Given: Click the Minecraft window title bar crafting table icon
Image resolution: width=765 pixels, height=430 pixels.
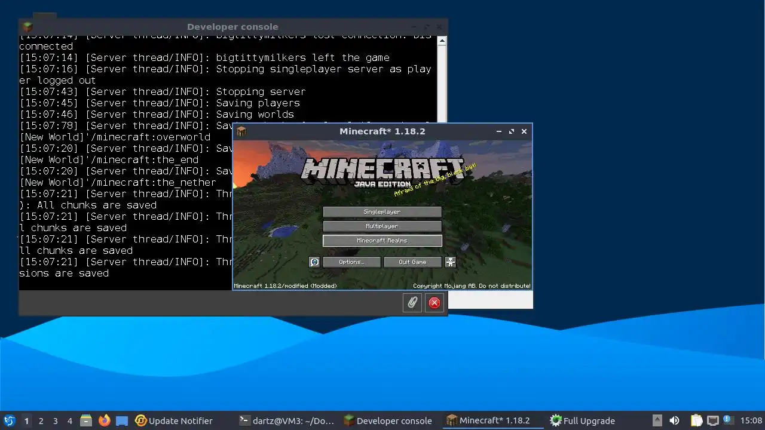Looking at the screenshot, I should (x=241, y=131).
